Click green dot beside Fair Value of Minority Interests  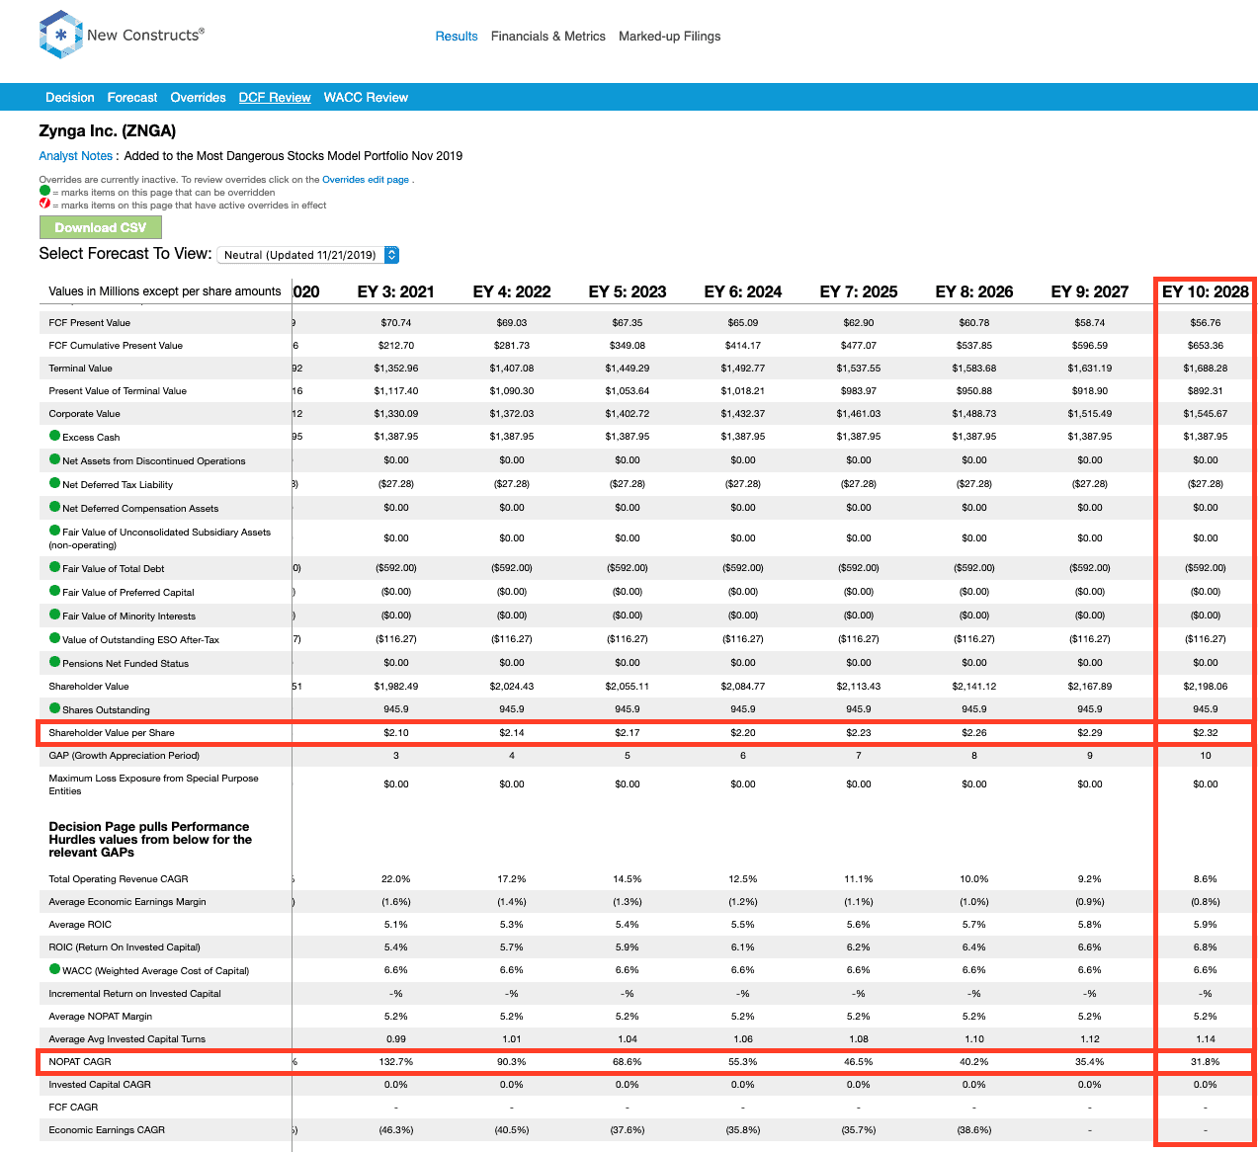[55, 615]
